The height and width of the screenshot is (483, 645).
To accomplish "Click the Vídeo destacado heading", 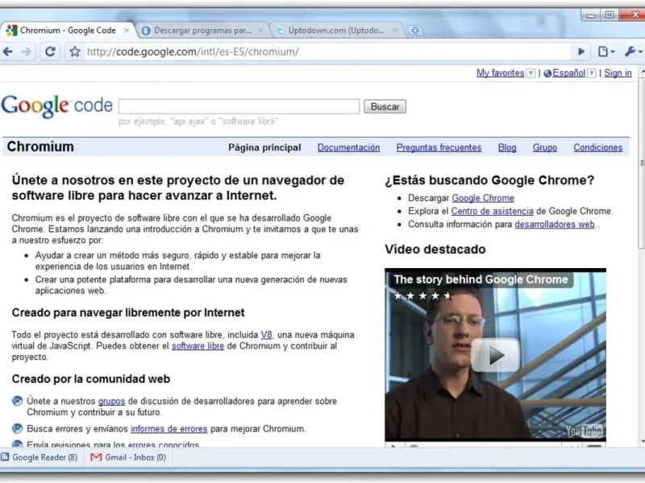I will point(435,250).
